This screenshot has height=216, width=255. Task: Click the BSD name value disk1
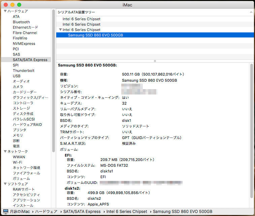(126, 120)
